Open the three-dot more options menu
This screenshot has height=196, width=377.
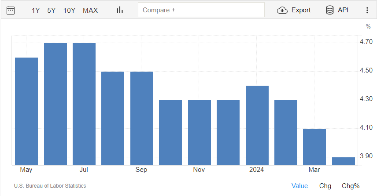coord(367,10)
